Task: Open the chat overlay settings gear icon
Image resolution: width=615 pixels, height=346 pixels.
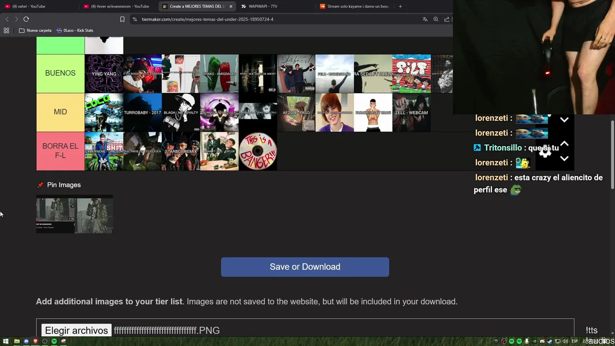Action: 545,151
